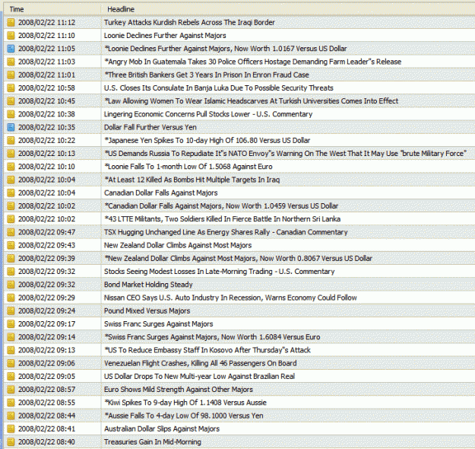The height and width of the screenshot is (449, 475).
Task: Open headline US To Reduce Embassy Staff In Kosovo
Action: [x=207, y=350]
